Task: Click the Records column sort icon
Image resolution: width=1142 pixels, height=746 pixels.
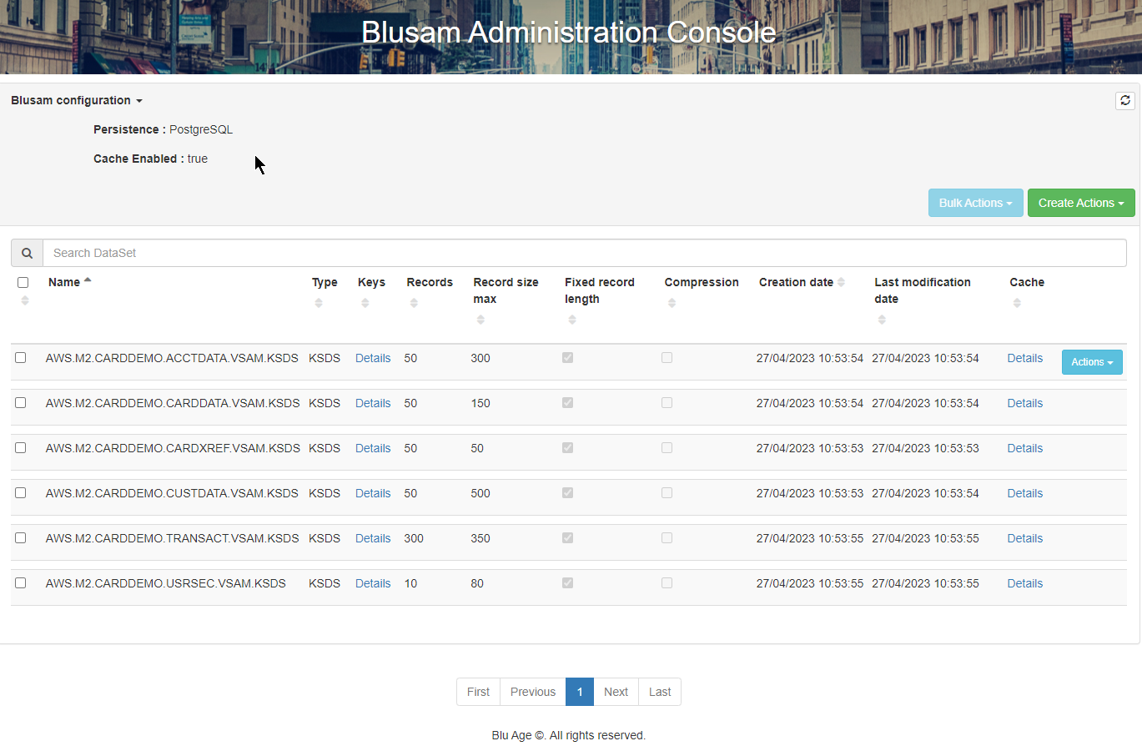Action: tap(413, 302)
